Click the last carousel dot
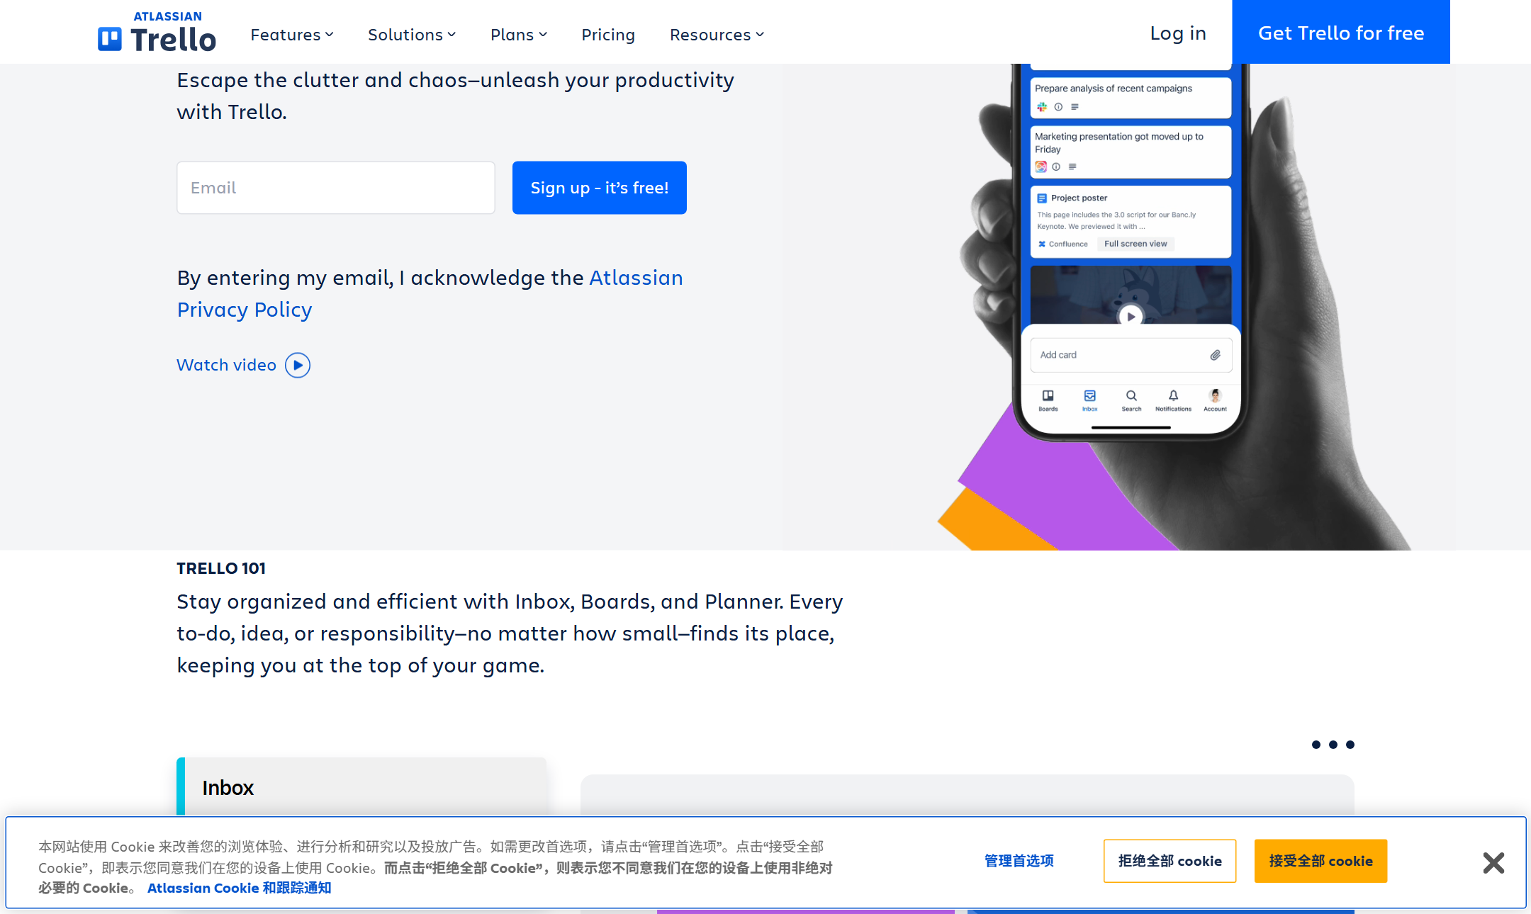The width and height of the screenshot is (1531, 914). point(1350,745)
